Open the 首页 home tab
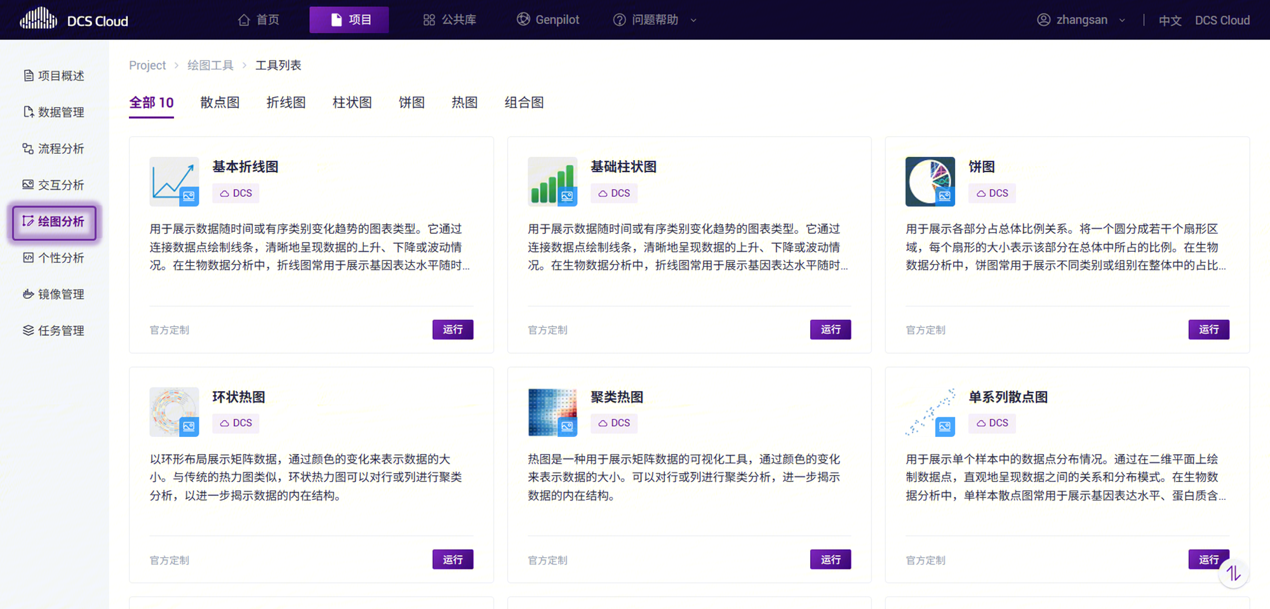The width and height of the screenshot is (1270, 609). 258,20
